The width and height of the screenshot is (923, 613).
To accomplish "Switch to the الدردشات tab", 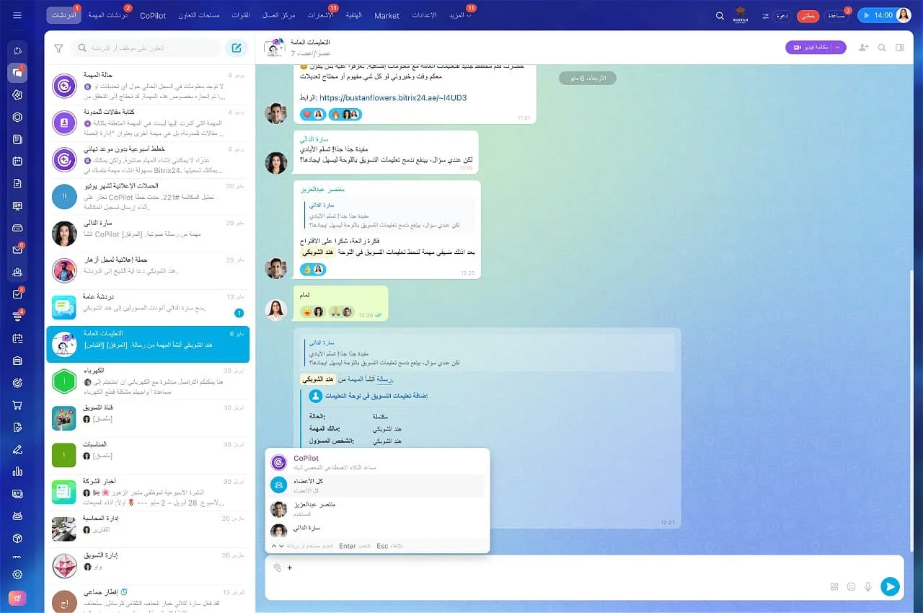I will click(63, 15).
